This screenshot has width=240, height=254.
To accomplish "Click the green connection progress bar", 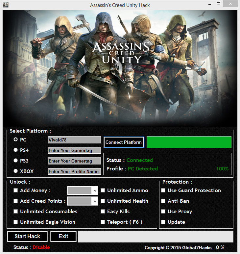I will [x=189, y=142].
